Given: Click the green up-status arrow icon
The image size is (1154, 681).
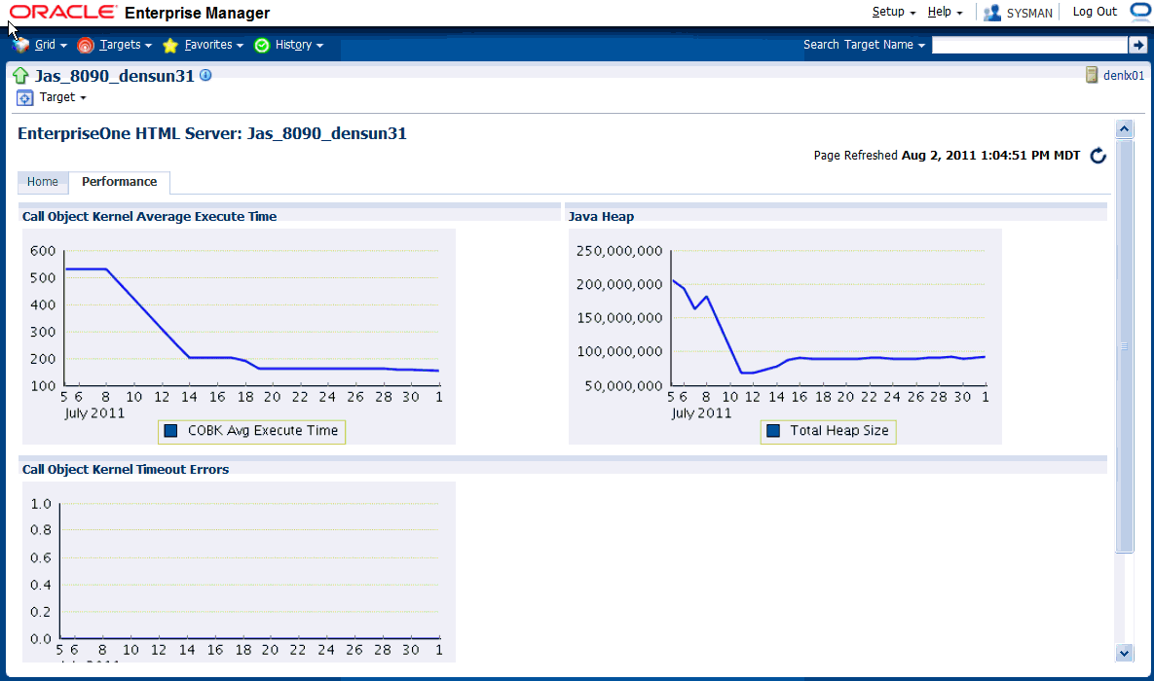Looking at the screenshot, I should coord(20,76).
